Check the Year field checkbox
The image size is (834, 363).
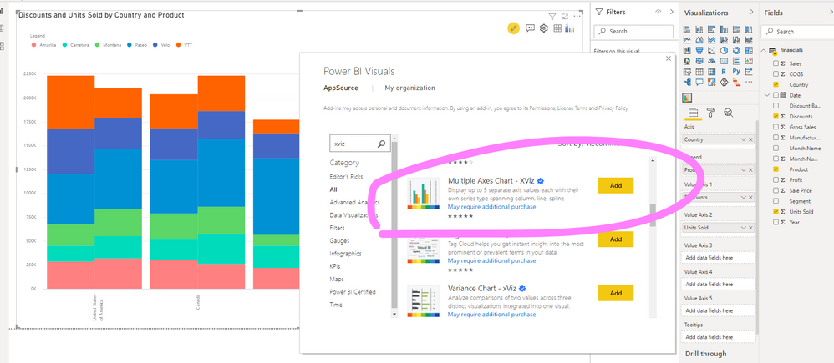[x=776, y=222]
